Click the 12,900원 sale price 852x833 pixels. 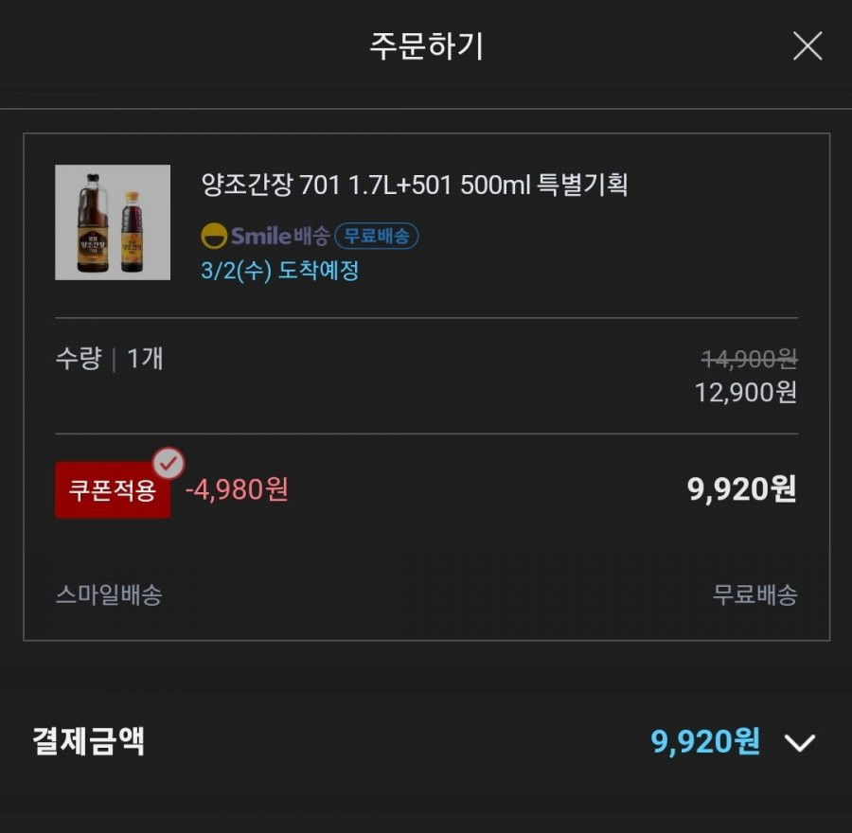(x=746, y=392)
